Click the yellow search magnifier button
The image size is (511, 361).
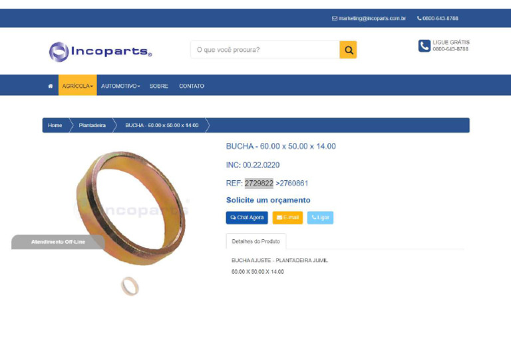(x=348, y=50)
